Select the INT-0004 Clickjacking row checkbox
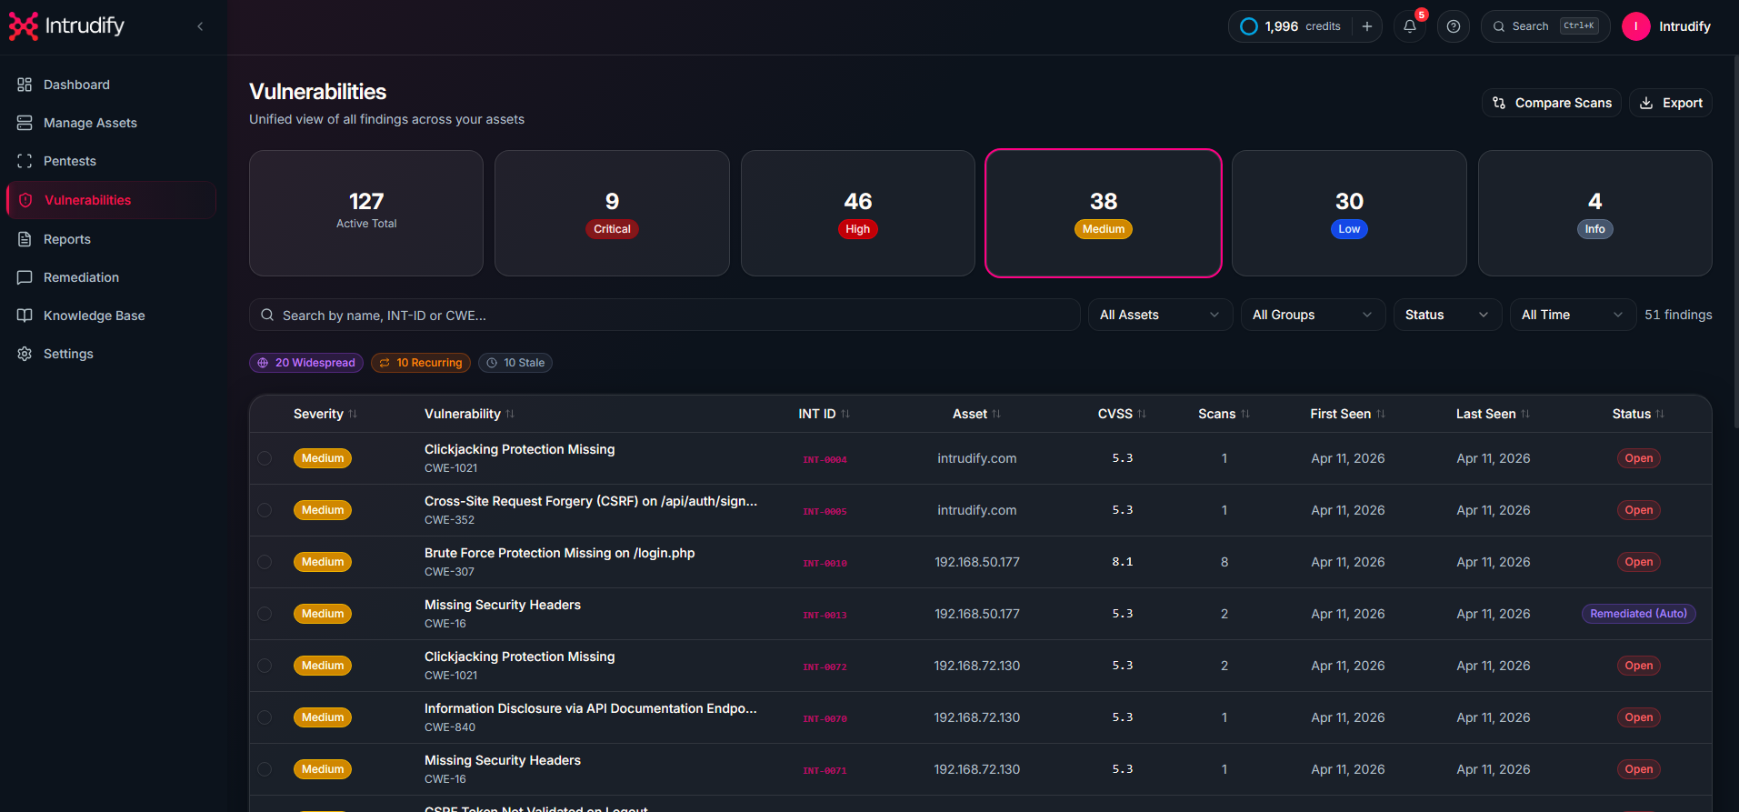Viewport: 1739px width, 812px height. 265,458
